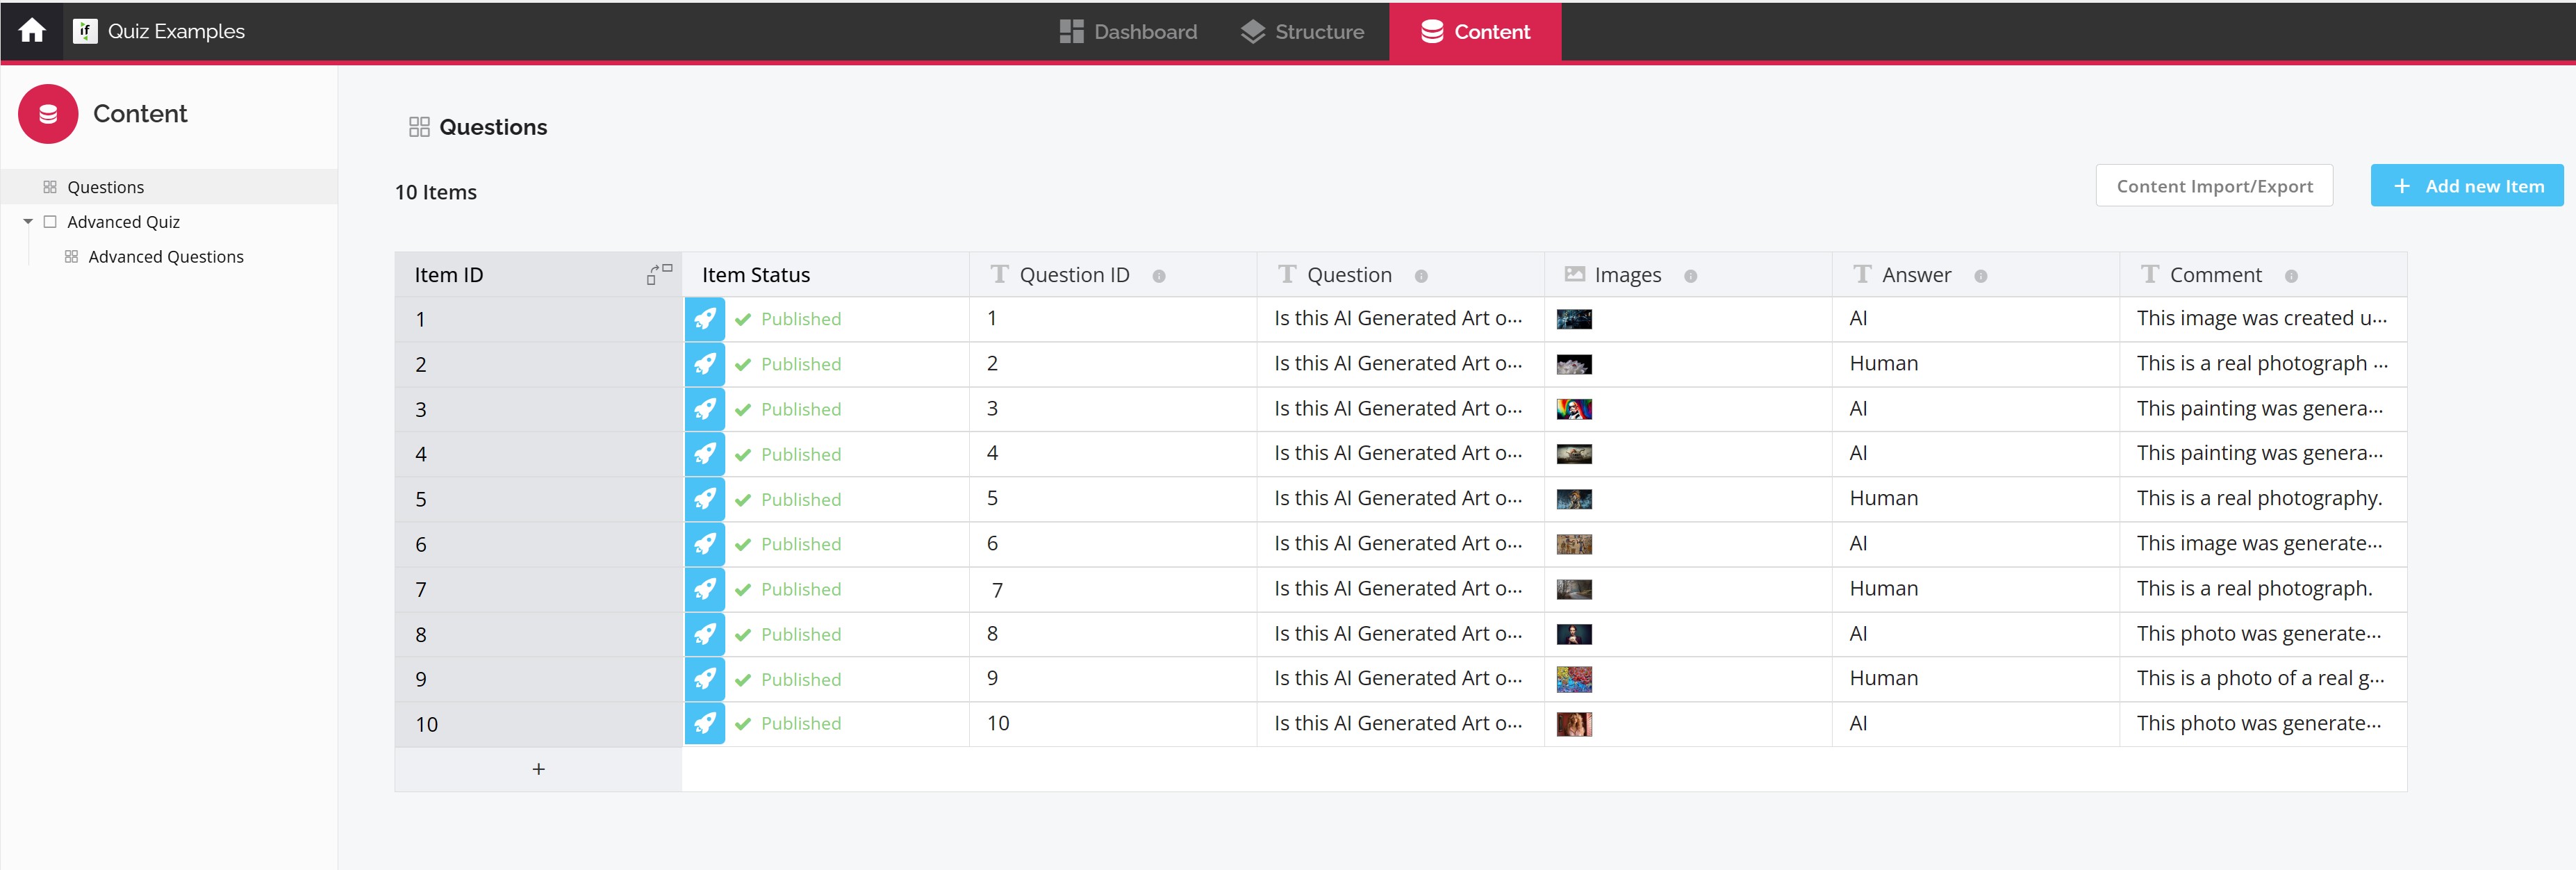The width and height of the screenshot is (2576, 870).
Task: Click the rocket publish icon for item 5
Action: tap(704, 499)
